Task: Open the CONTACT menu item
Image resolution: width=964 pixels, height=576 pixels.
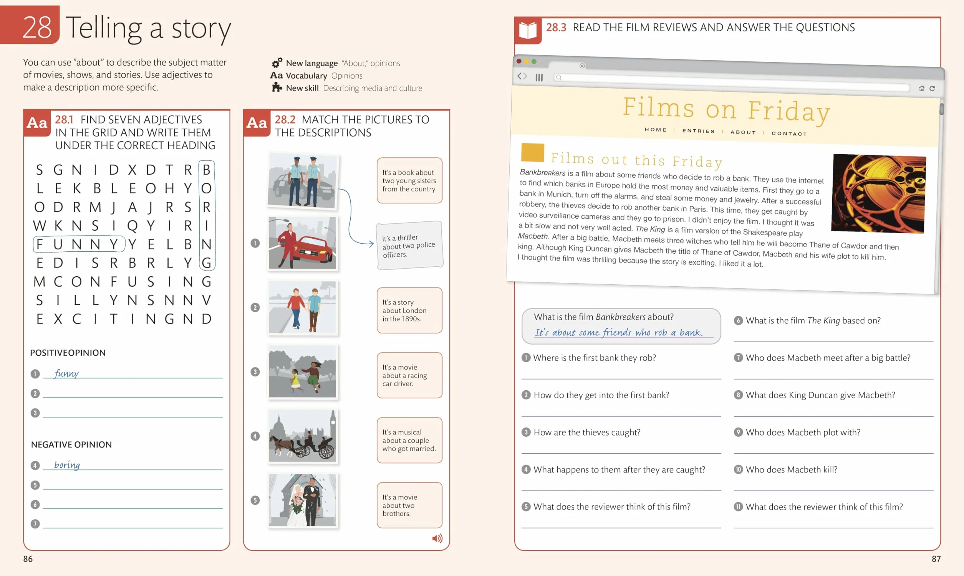Action: (x=789, y=134)
